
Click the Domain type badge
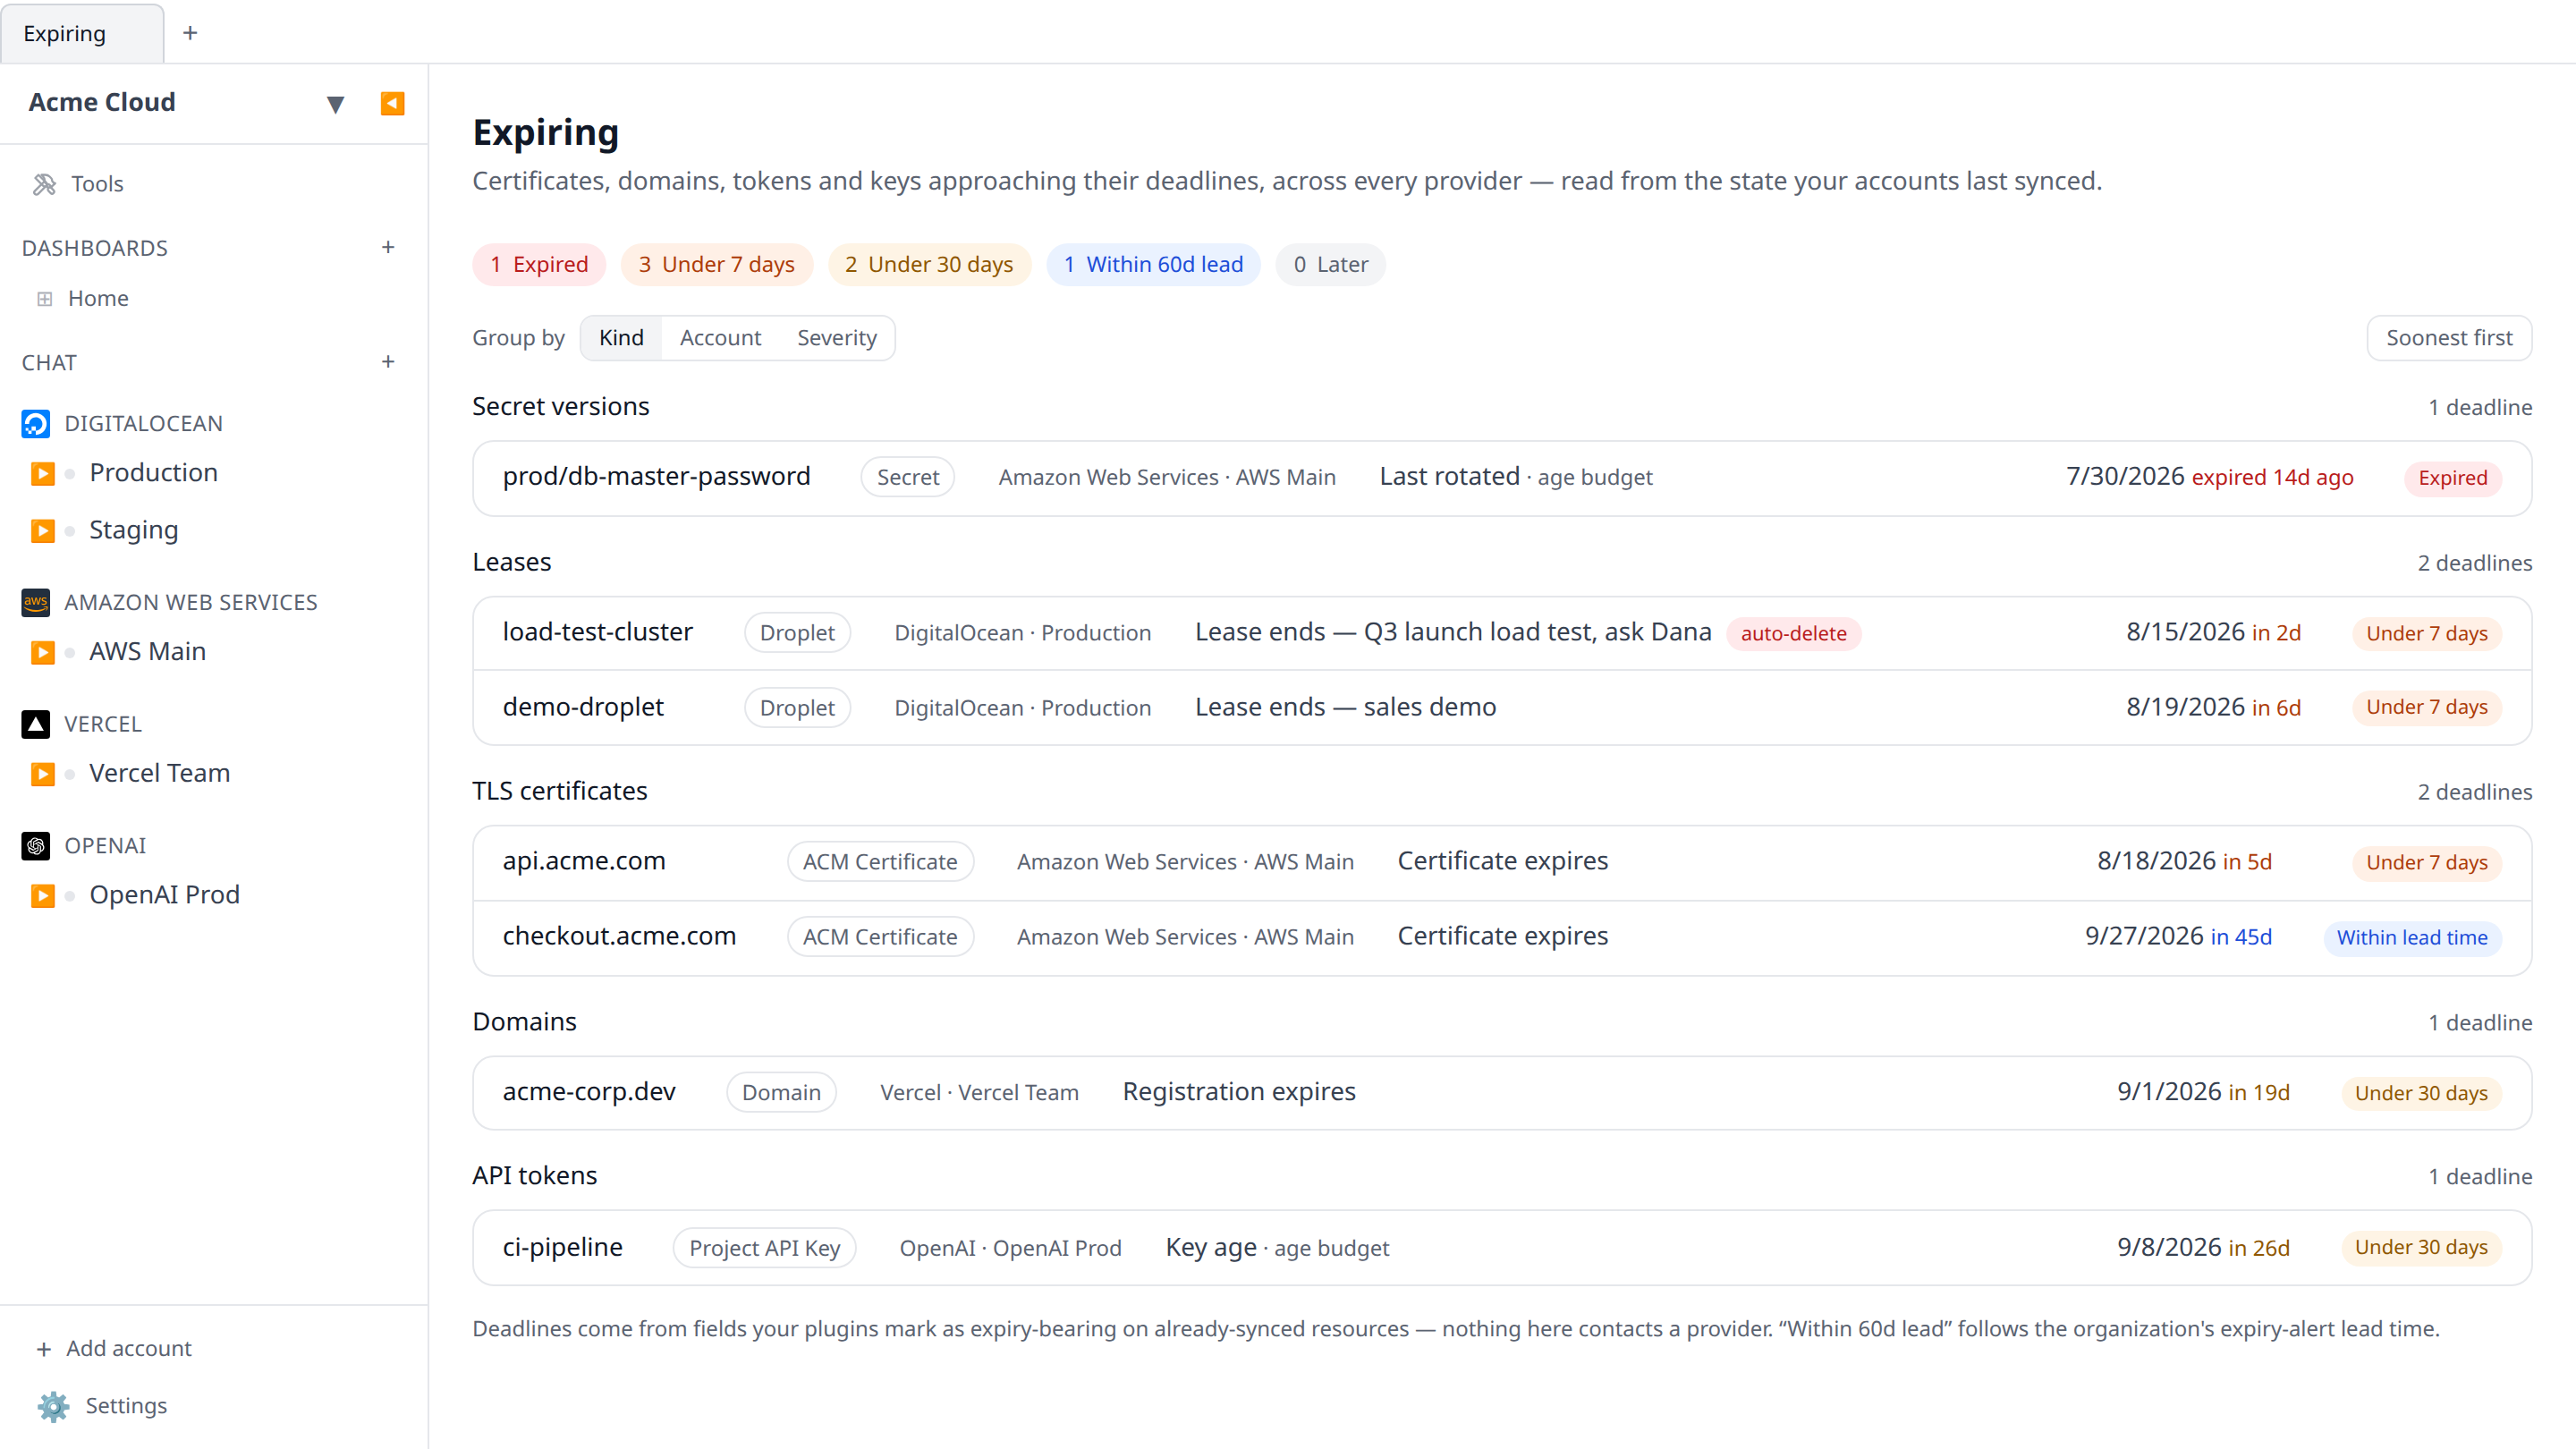coord(781,1093)
